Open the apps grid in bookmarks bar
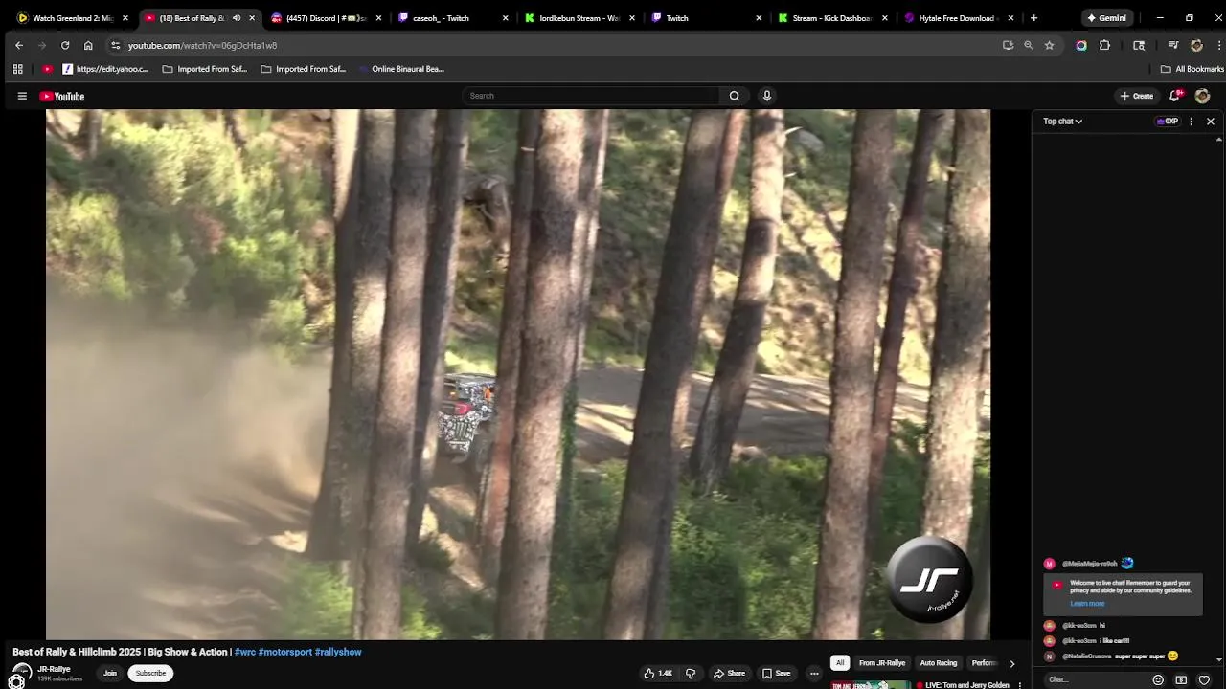The image size is (1226, 689). [17, 69]
